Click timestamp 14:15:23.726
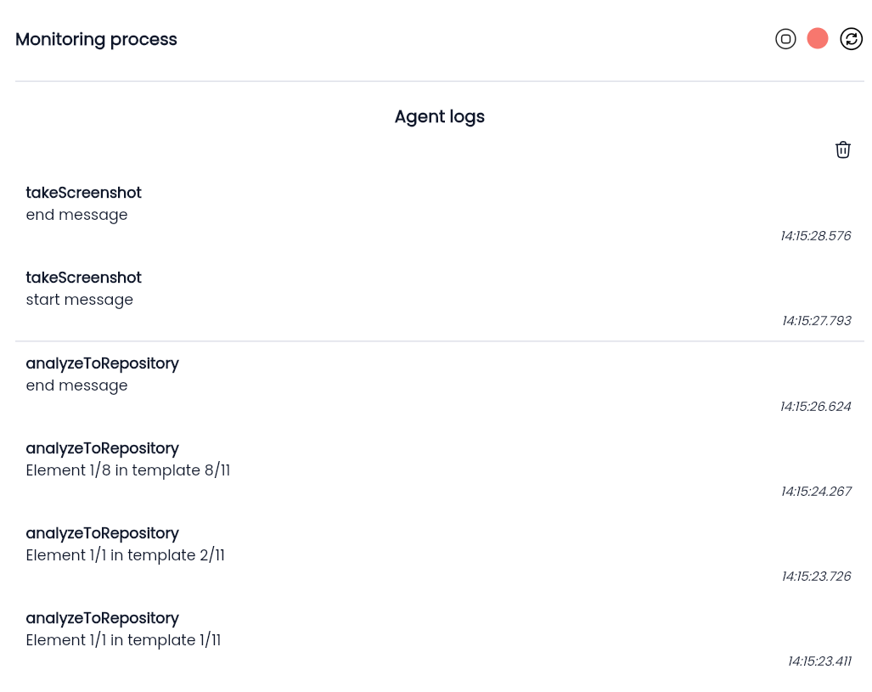The height and width of the screenshot is (692, 872). 816,577
